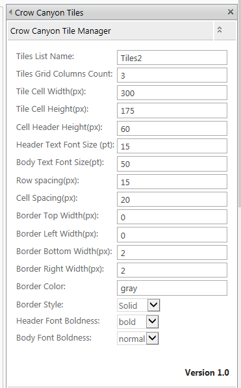Open the Body Font Boldness dropdown
The height and width of the screenshot is (388, 241).
coord(138,338)
